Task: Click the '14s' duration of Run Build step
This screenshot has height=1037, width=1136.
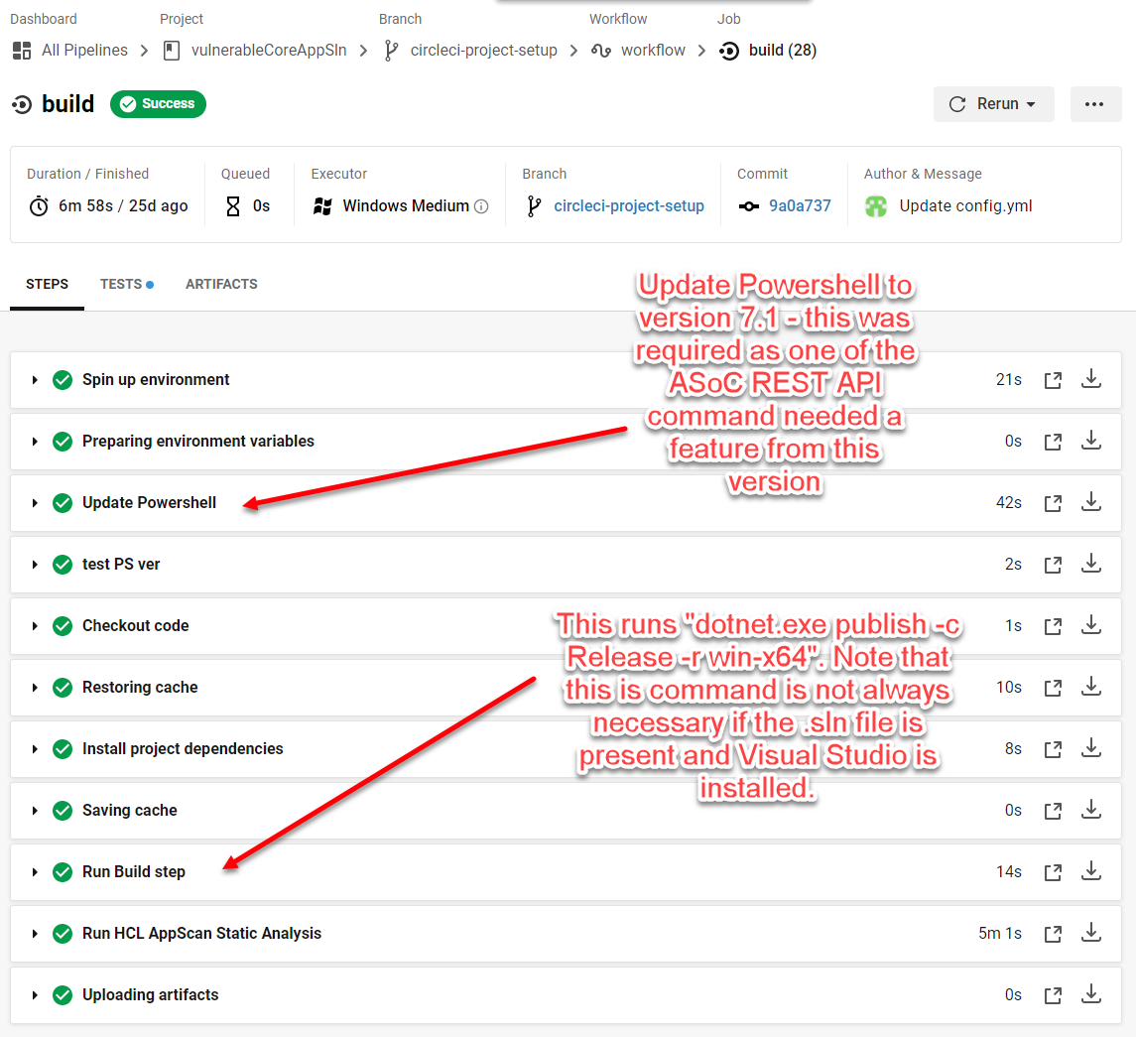Action: click(x=1008, y=872)
